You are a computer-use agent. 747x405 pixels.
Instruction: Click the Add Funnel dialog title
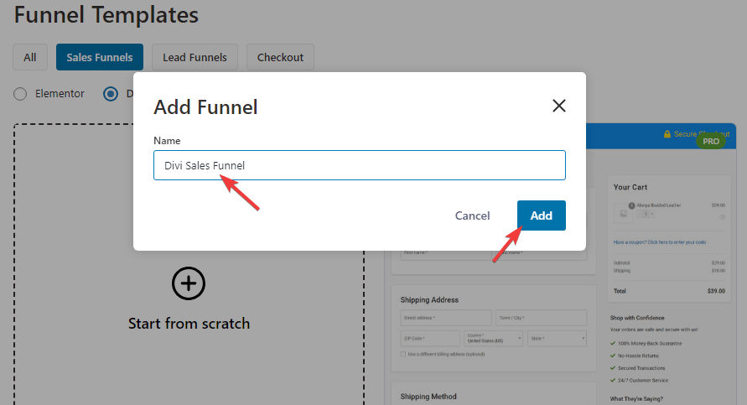click(x=205, y=107)
